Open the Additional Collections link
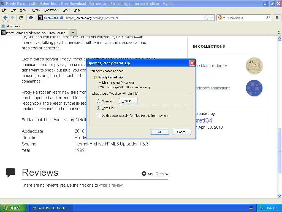The image size is (282, 212). click(213, 88)
